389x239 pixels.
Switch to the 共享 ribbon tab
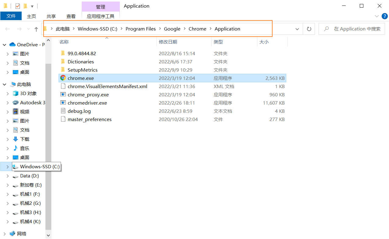pos(51,16)
